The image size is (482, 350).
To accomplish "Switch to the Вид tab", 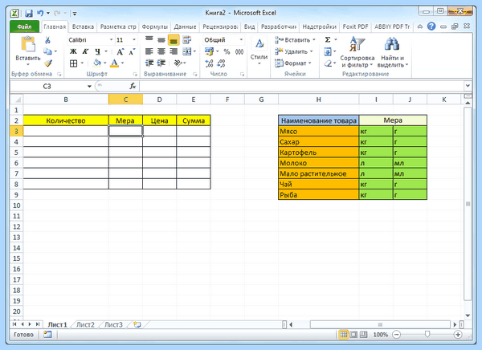I will tap(249, 26).
